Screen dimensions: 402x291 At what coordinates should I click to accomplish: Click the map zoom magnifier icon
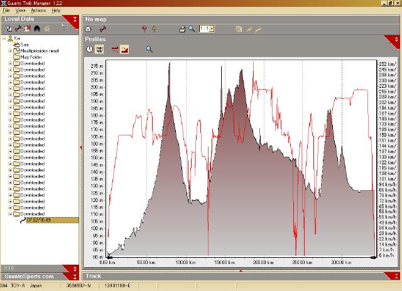click(x=192, y=29)
